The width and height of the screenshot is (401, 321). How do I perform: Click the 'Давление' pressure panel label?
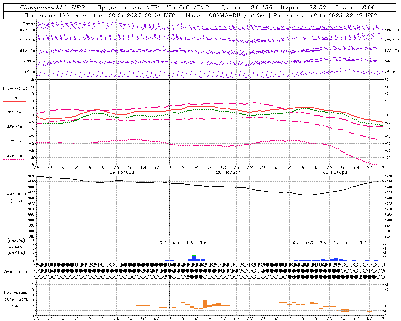[16, 194]
